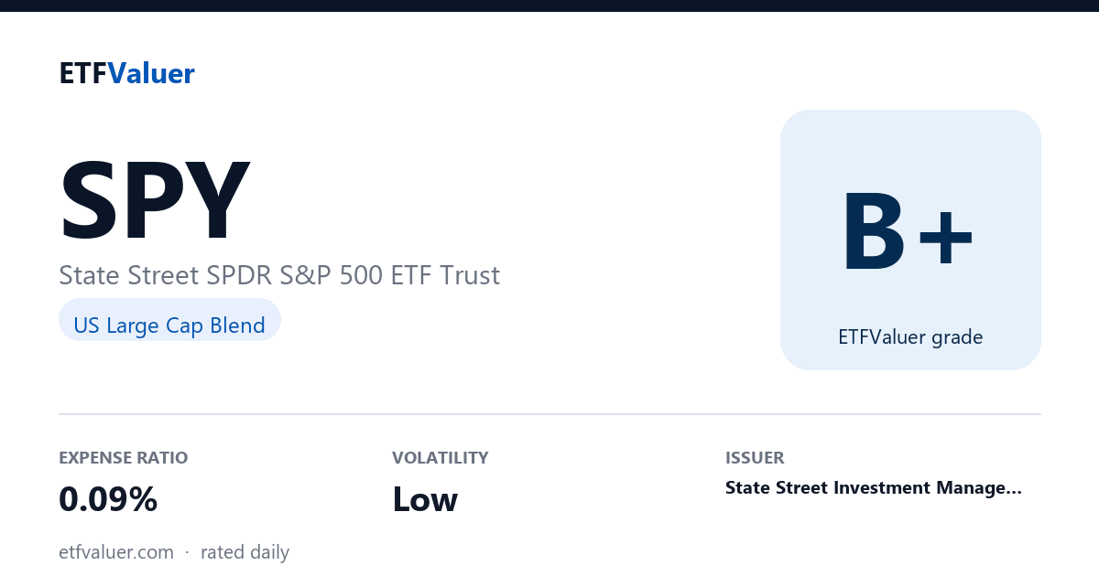
Task: Open the truncated State Street Investment Manage… issuer
Action: coord(874,488)
